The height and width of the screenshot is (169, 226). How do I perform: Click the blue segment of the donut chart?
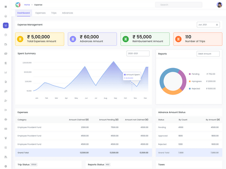pos(165,76)
